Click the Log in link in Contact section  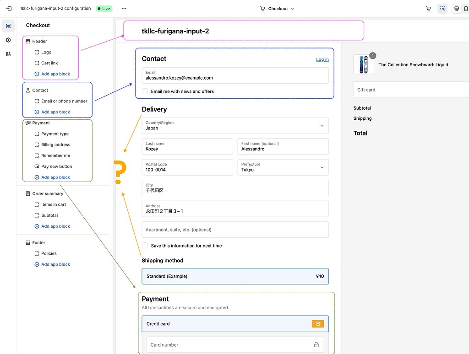322,59
